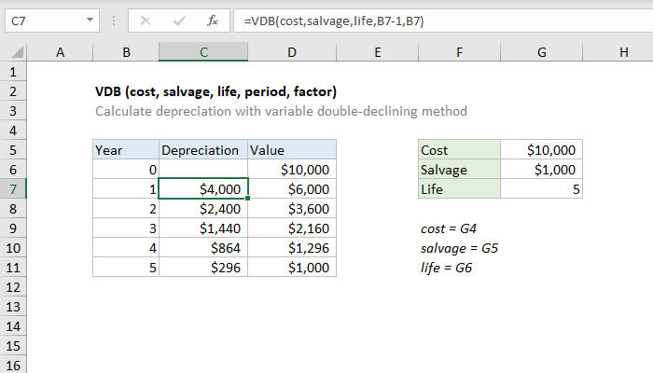This screenshot has width=653, height=373.
Task: Select the $6,000 value cell
Action: (292, 189)
